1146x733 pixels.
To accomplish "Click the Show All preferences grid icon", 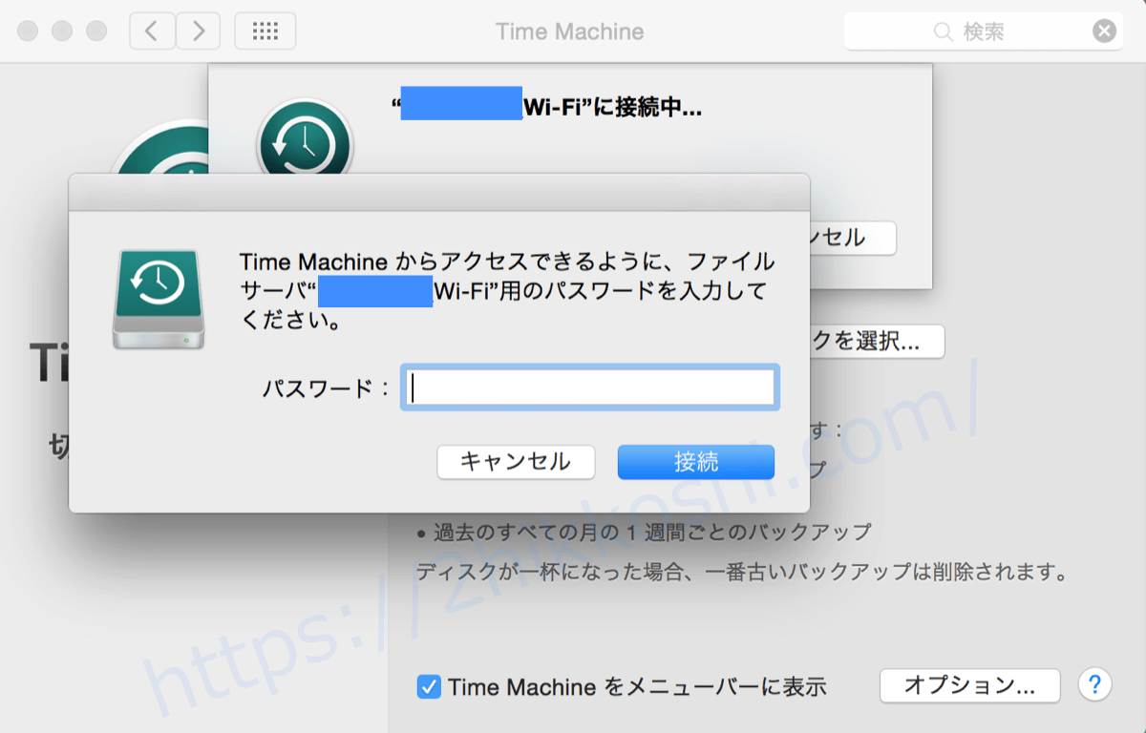I will [265, 31].
